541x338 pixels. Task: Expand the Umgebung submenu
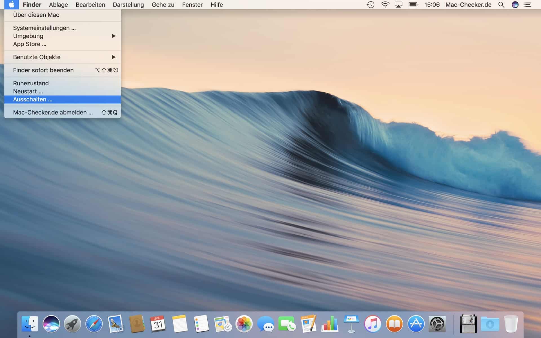tap(63, 36)
